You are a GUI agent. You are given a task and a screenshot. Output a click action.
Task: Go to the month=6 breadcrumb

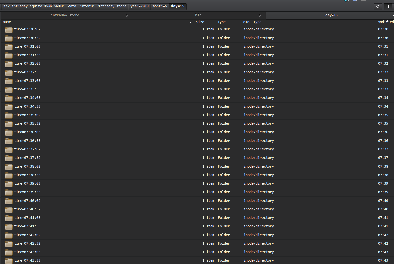point(160,6)
